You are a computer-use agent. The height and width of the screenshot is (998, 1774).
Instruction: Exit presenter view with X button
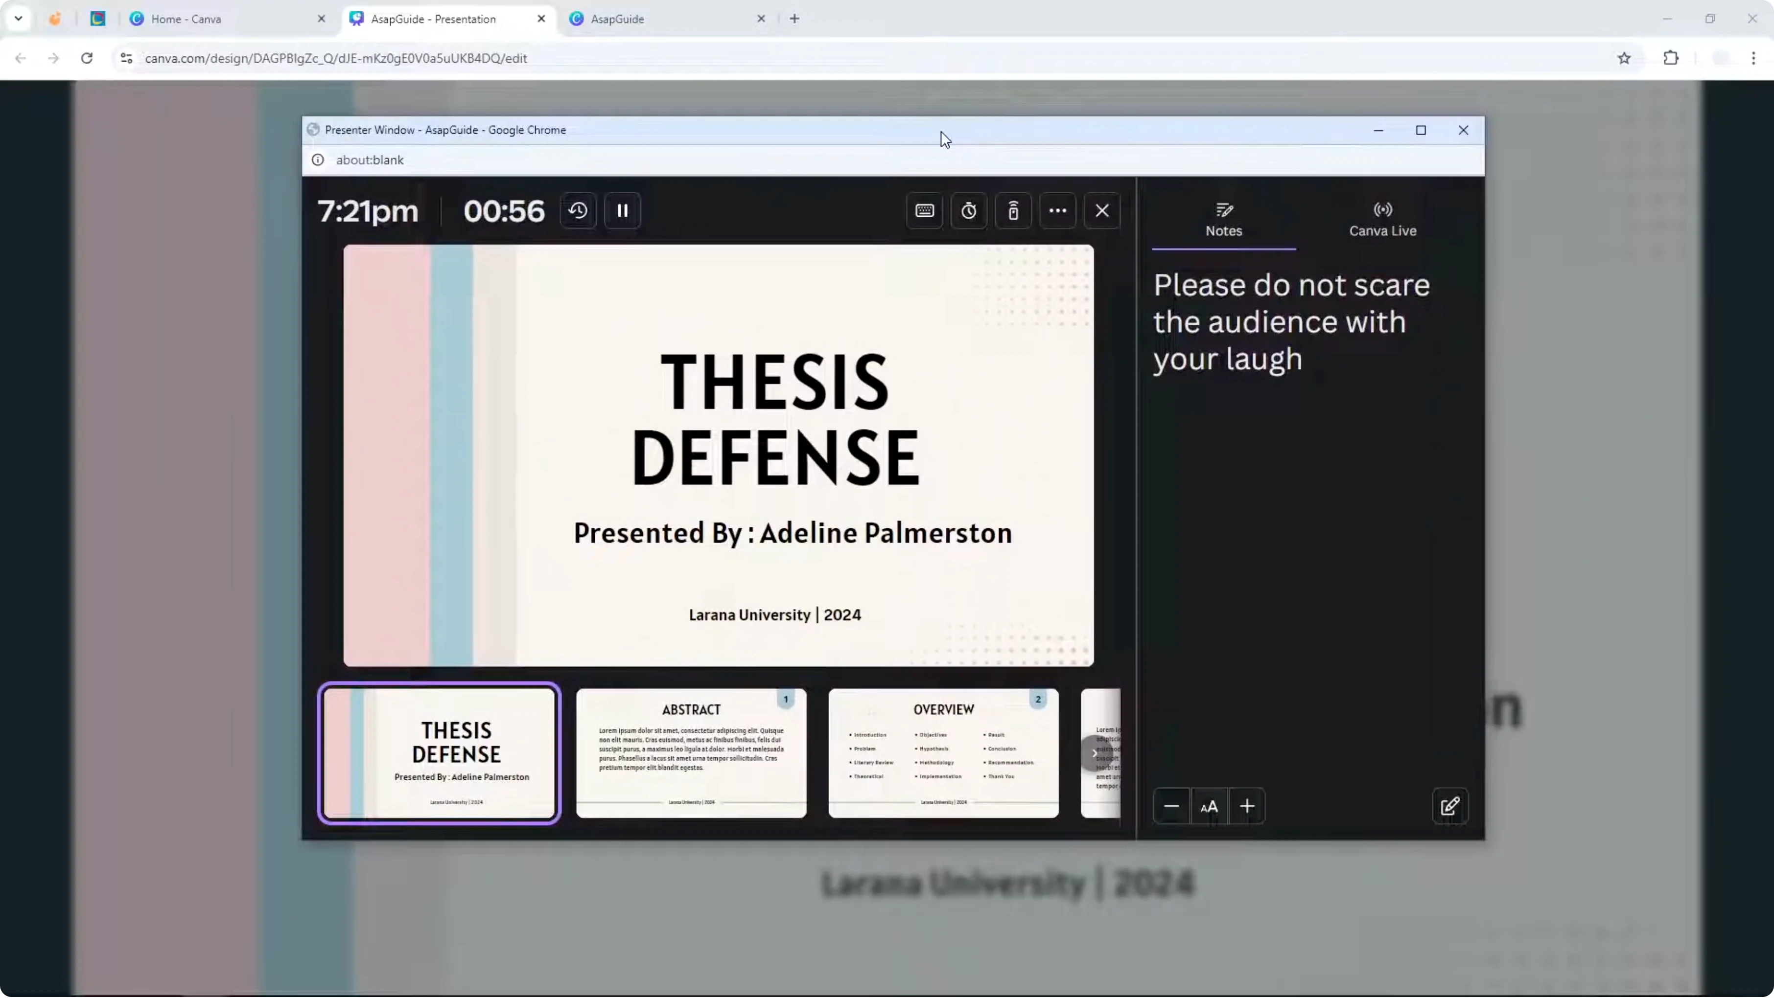[x=1102, y=211]
